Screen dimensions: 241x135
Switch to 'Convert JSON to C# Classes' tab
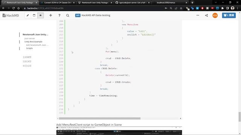click(x=58, y=3)
